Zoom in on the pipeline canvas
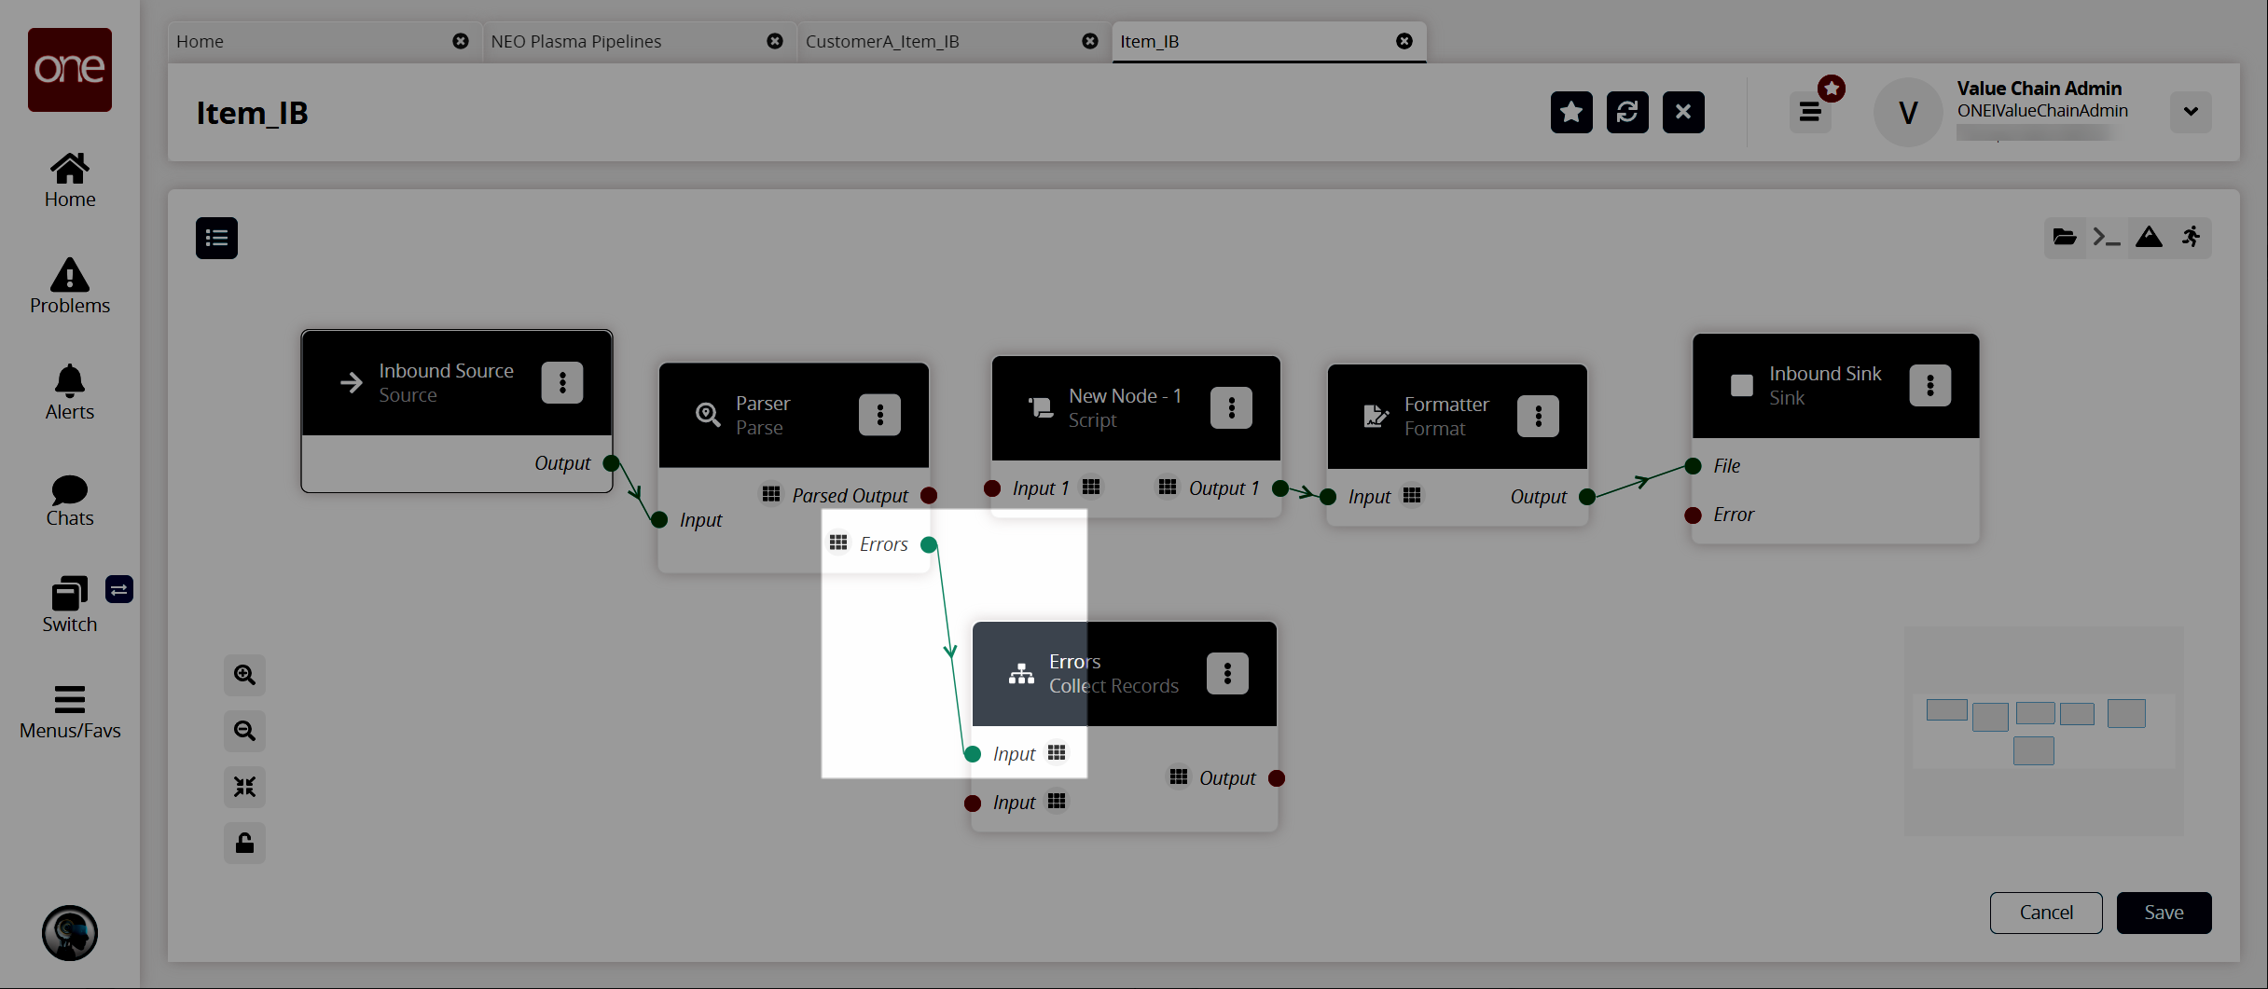 point(244,675)
